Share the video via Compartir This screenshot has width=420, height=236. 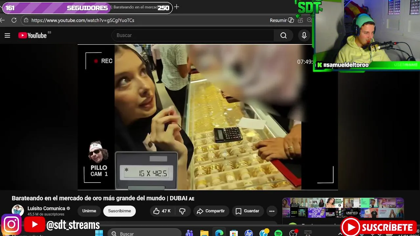[x=211, y=211]
